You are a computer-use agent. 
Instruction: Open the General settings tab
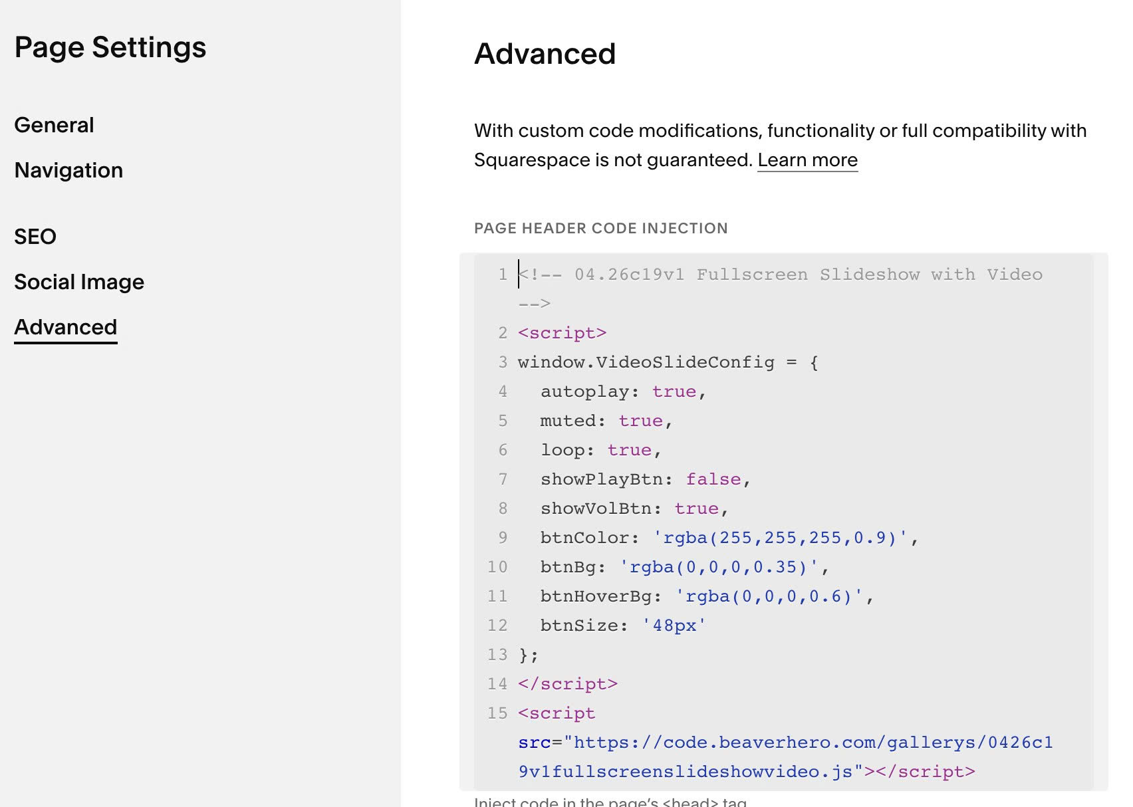[54, 125]
